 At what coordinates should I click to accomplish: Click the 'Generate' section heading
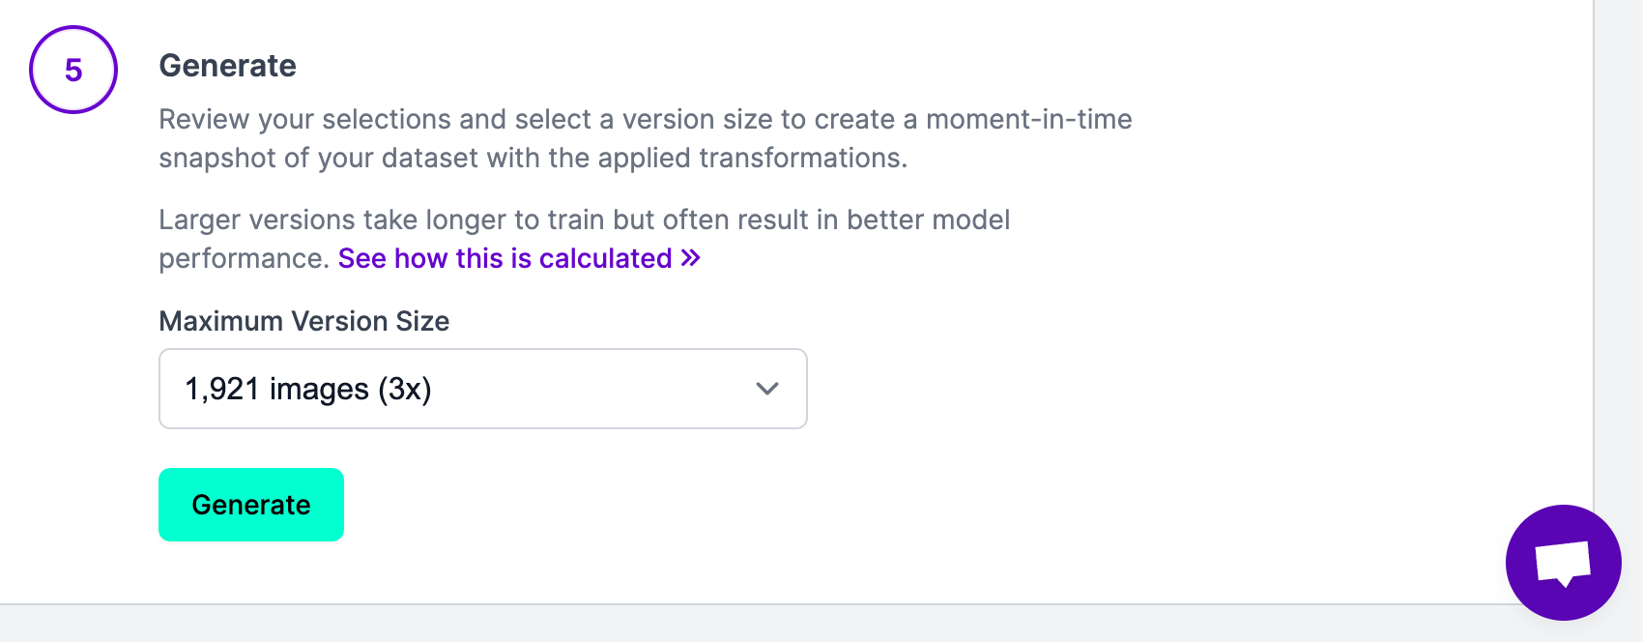click(x=227, y=66)
